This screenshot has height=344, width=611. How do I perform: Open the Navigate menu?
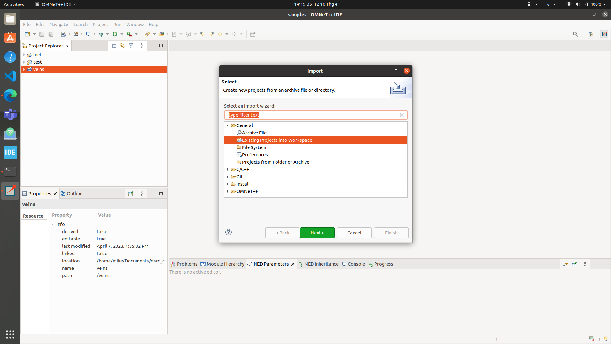tap(59, 25)
